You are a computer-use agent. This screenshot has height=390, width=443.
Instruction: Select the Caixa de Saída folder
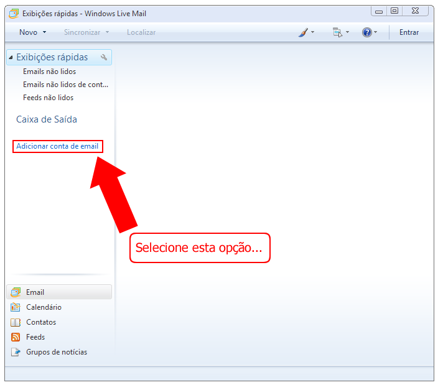click(x=47, y=119)
